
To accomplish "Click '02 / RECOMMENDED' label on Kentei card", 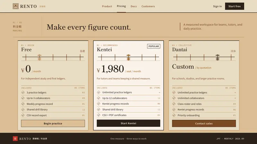I will tap(107, 45).
